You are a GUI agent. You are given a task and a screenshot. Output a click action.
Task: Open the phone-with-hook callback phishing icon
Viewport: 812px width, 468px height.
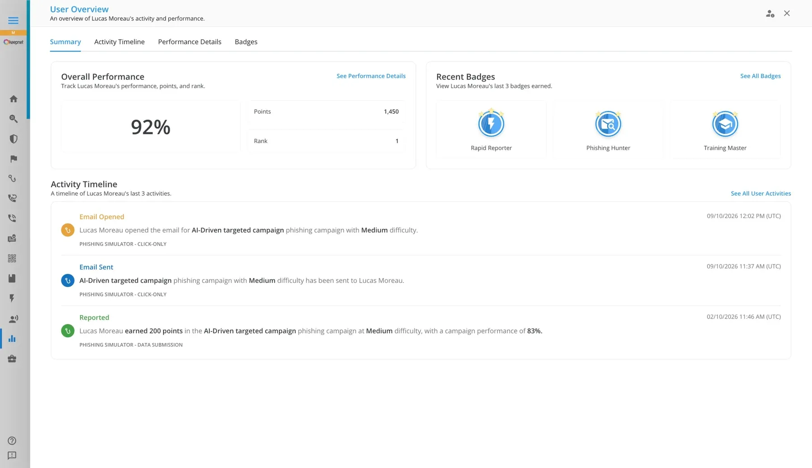(12, 198)
